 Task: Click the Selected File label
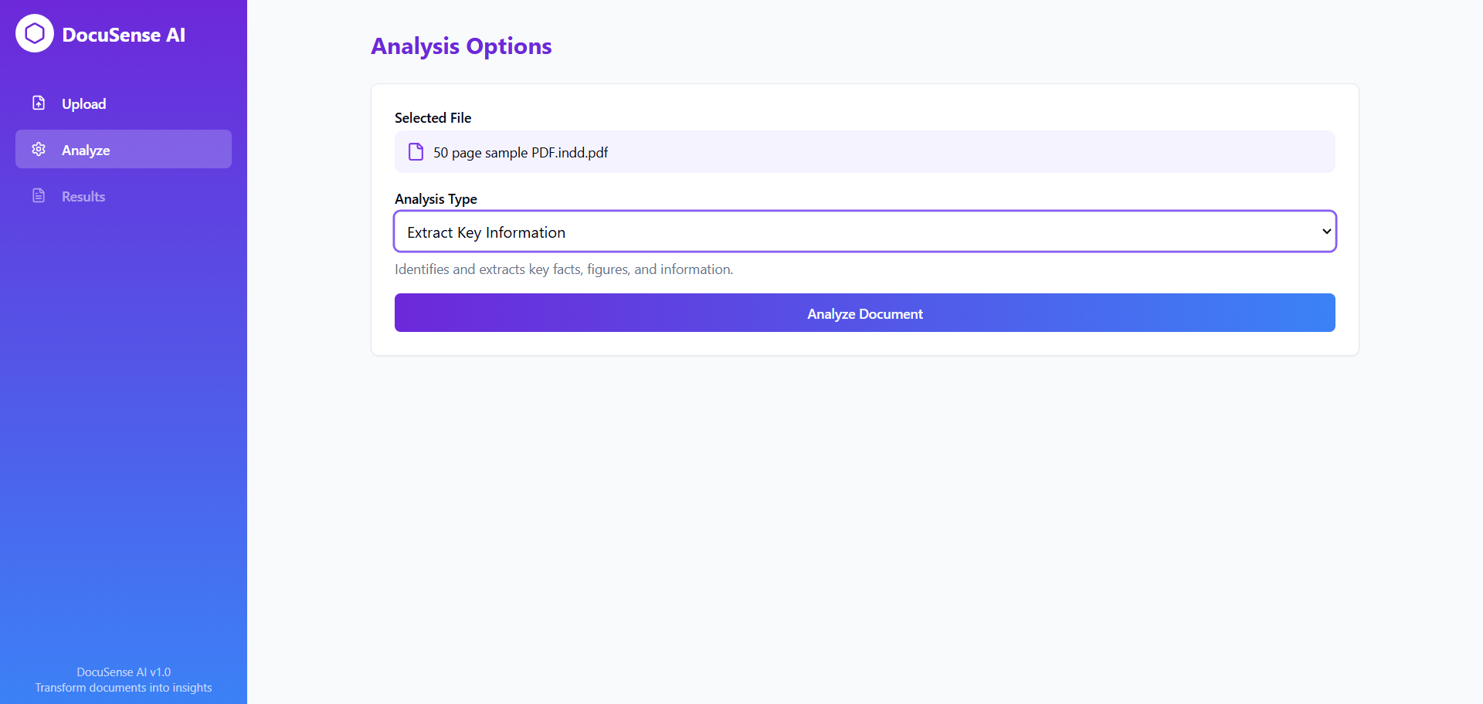[433, 118]
